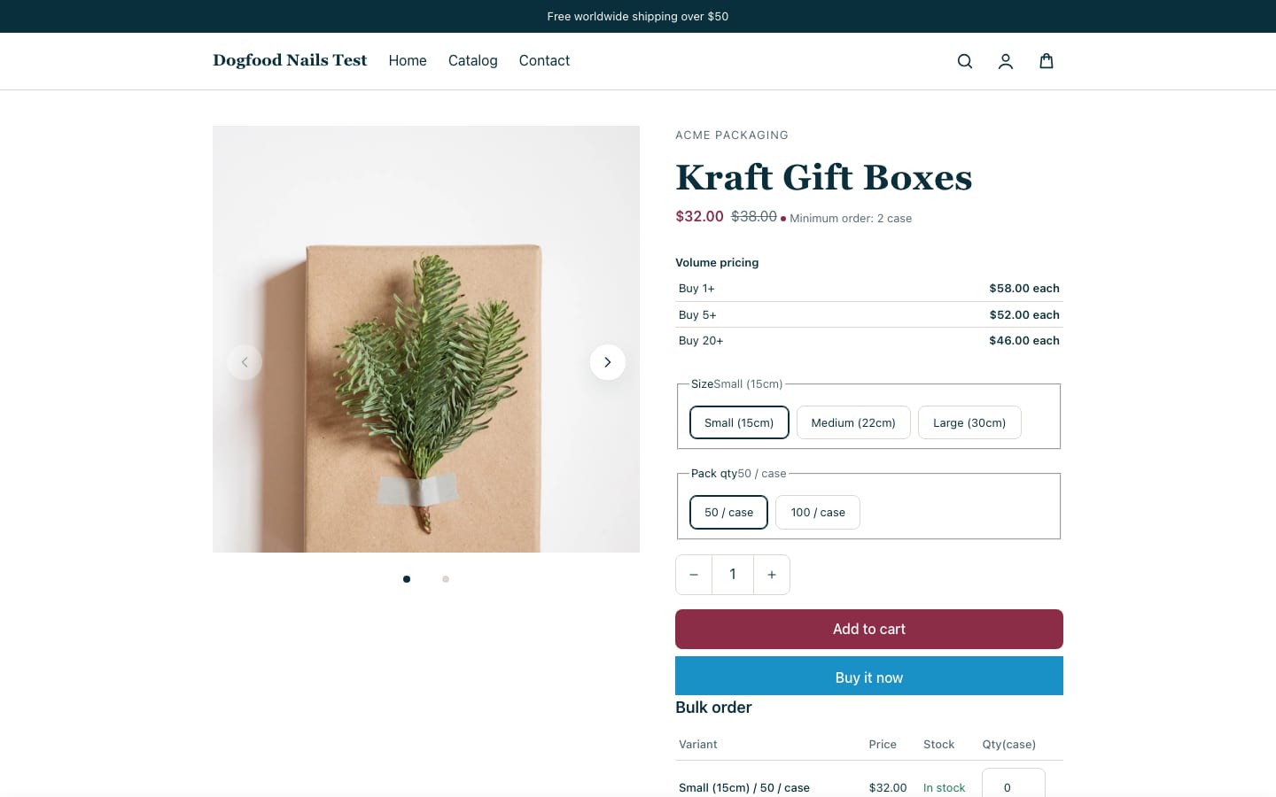Show next product image with right arrow

point(608,362)
